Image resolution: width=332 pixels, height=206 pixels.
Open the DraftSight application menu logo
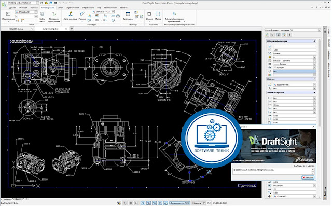pos(4,4)
